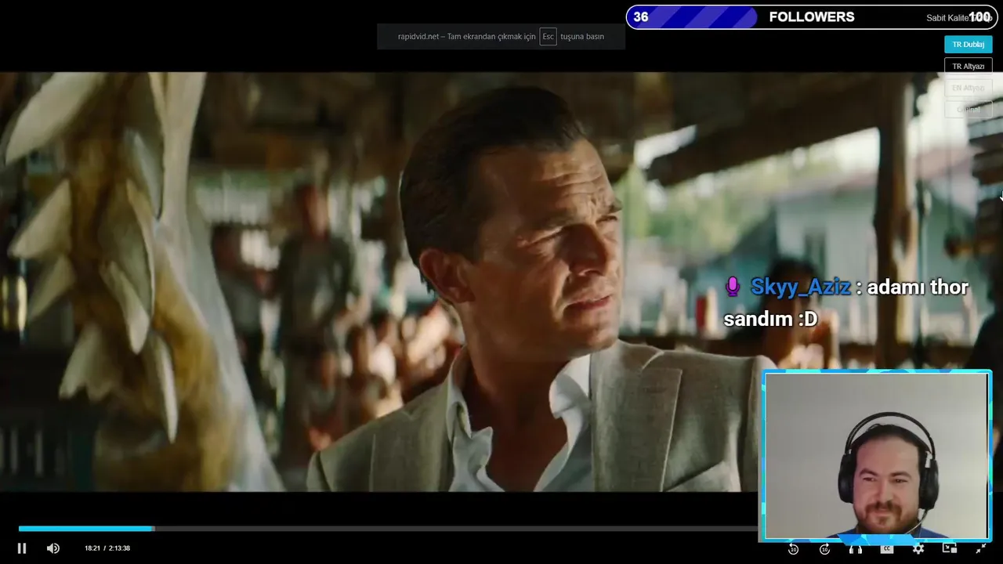Select TR Altyazı subtitle option
Image resolution: width=1003 pixels, height=564 pixels.
click(x=969, y=67)
